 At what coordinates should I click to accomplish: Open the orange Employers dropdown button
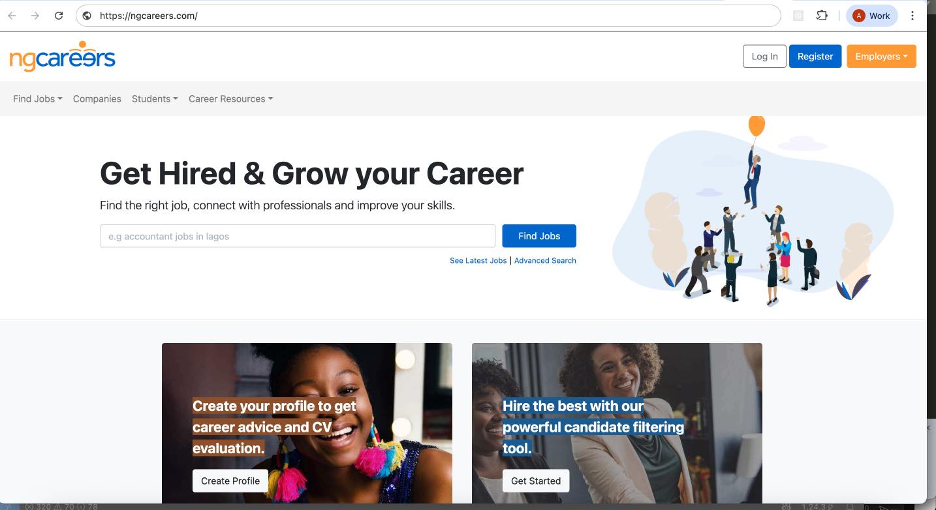(881, 56)
